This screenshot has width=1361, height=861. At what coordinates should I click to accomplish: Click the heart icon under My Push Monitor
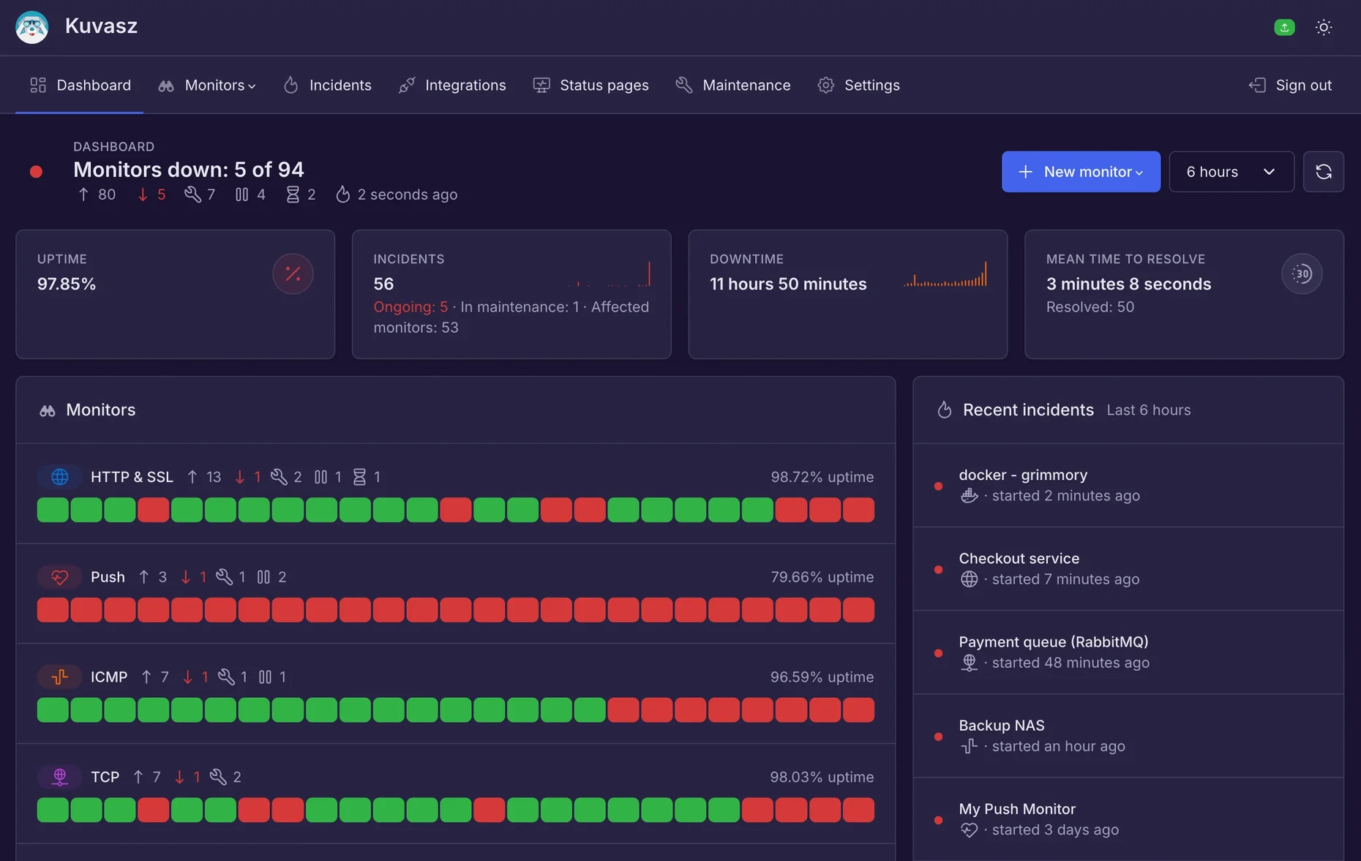pos(969,830)
